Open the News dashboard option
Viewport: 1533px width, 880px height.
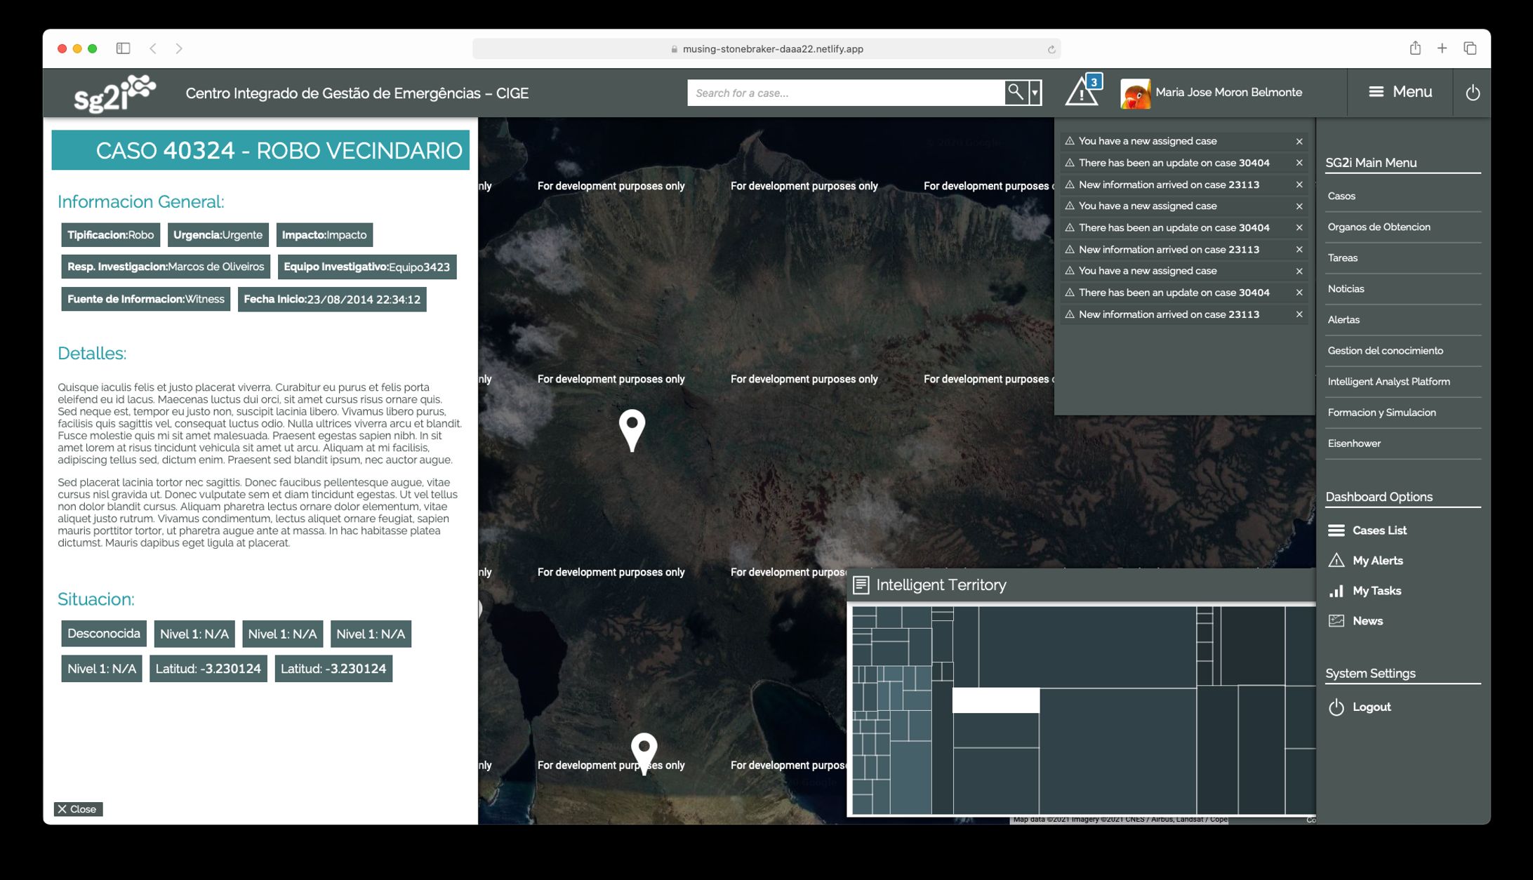(x=1367, y=621)
